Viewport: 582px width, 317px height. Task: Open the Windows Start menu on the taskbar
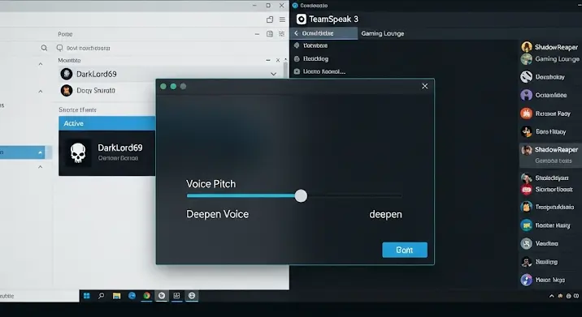tap(86, 296)
